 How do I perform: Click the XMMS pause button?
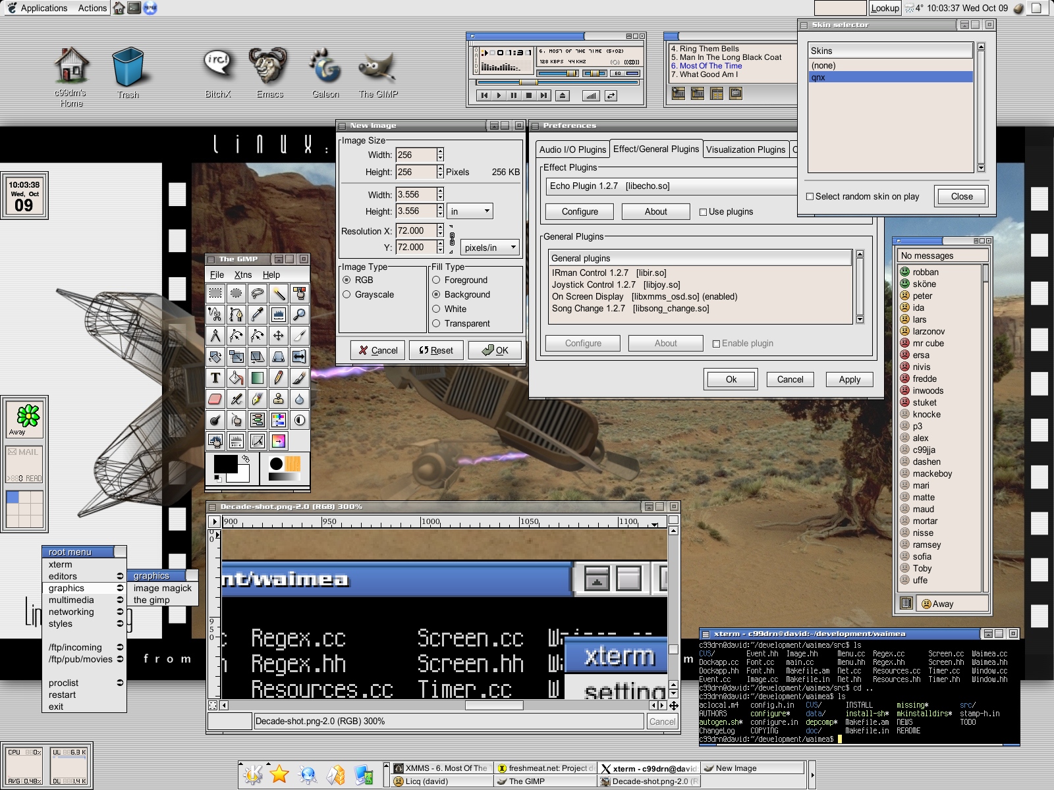click(x=514, y=95)
